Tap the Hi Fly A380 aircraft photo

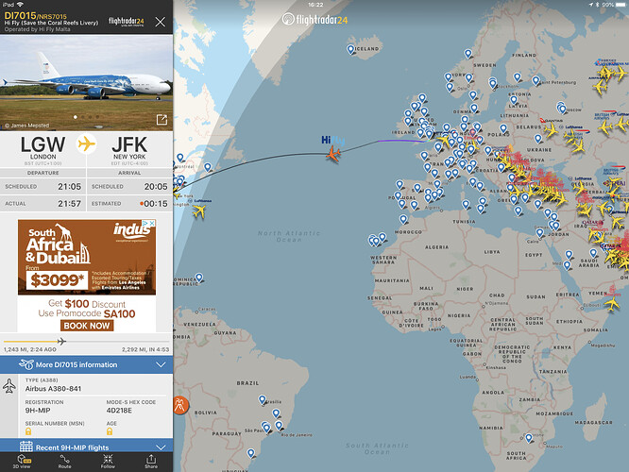tap(86, 82)
